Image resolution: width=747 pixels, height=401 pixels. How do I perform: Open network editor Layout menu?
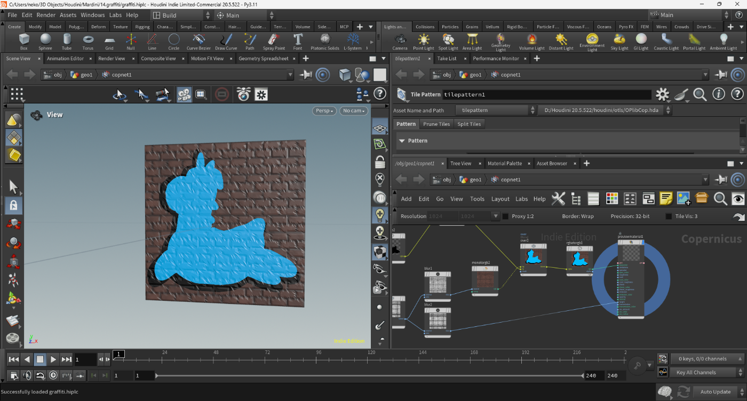click(x=500, y=199)
